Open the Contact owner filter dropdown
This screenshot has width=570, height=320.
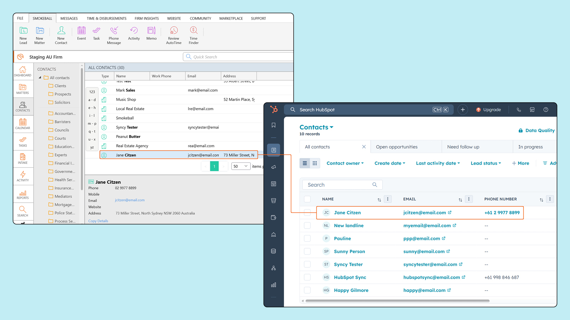[345, 163]
